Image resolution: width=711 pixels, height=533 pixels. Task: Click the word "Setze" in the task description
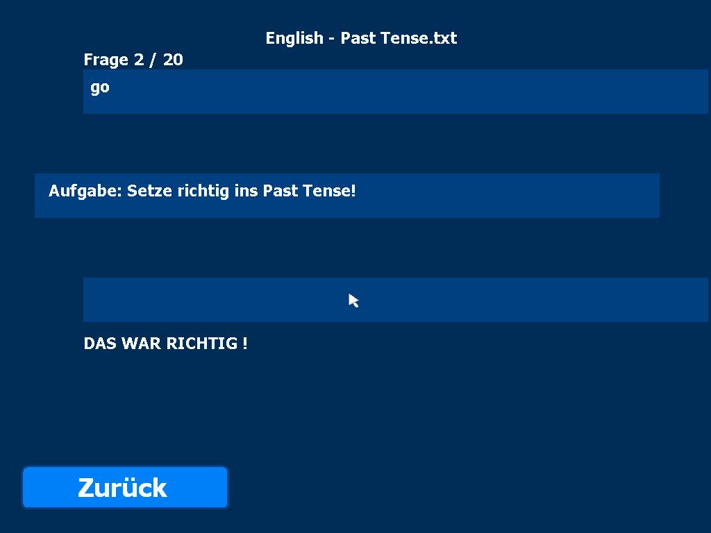pyautogui.click(x=149, y=191)
